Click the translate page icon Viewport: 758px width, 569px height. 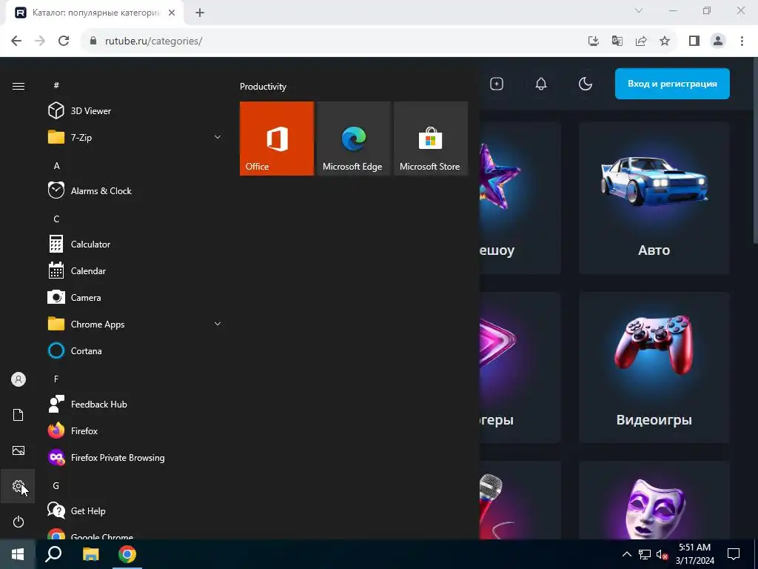(617, 41)
